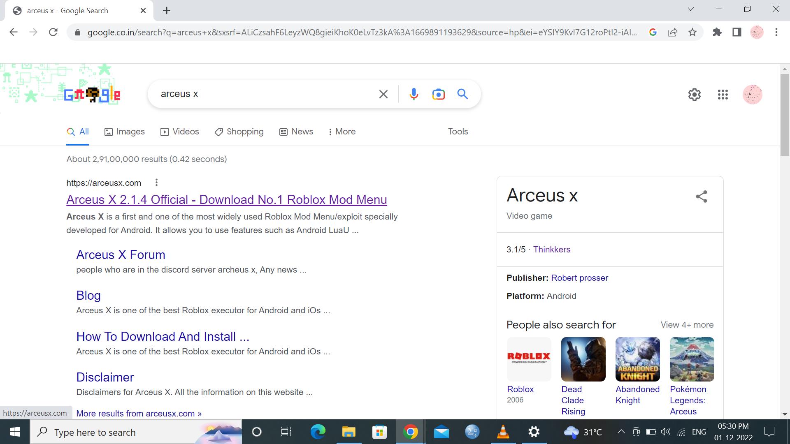Click in the arceus x search field

click(263, 94)
